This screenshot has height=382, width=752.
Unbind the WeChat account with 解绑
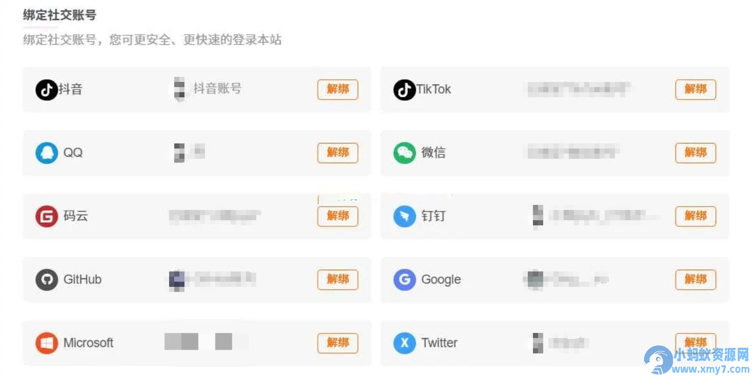[696, 153]
